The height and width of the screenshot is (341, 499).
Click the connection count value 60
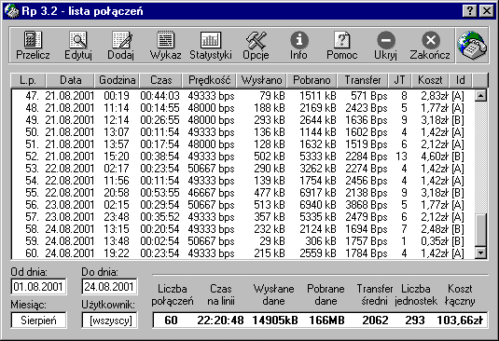171,321
